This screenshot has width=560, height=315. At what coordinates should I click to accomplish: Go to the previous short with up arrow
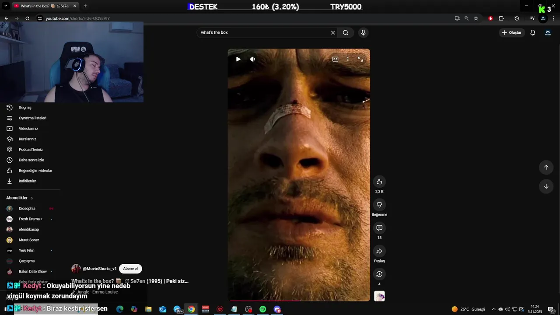(546, 167)
